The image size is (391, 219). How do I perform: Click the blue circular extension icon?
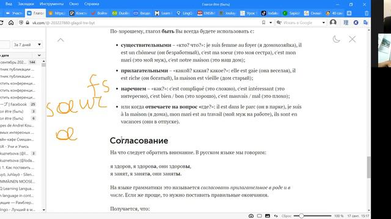356,23
